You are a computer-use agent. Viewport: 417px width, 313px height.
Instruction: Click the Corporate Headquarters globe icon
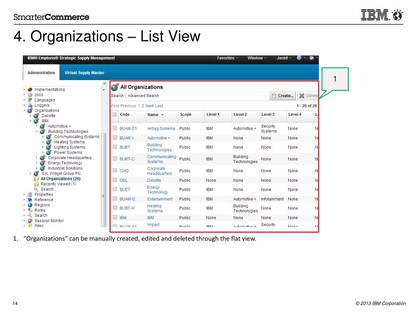[42, 158]
